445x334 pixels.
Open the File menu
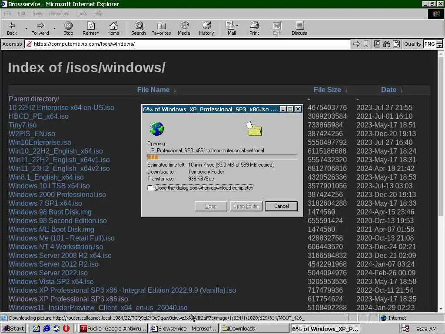pos(7,13)
